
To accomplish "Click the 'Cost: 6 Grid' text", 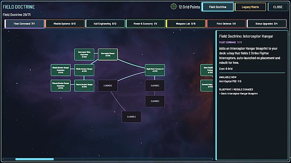I will pyautogui.click(x=226, y=69).
